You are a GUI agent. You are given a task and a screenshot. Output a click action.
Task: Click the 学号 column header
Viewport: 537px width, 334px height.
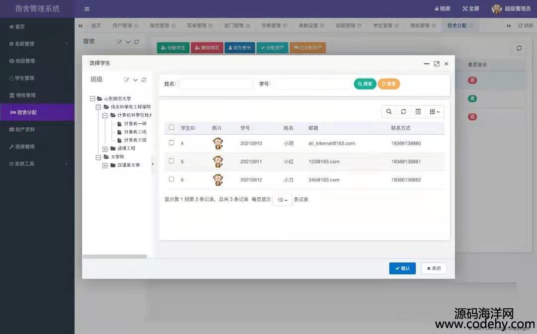pyautogui.click(x=245, y=128)
